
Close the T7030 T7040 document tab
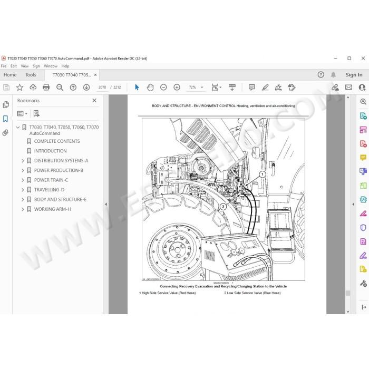95,75
